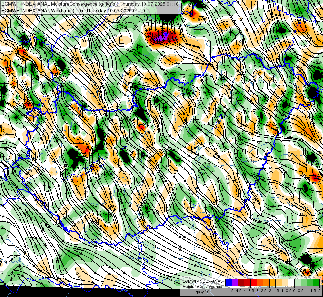Click the -3.5 value on the legend scale
The image size is (323, 297).
250,291
